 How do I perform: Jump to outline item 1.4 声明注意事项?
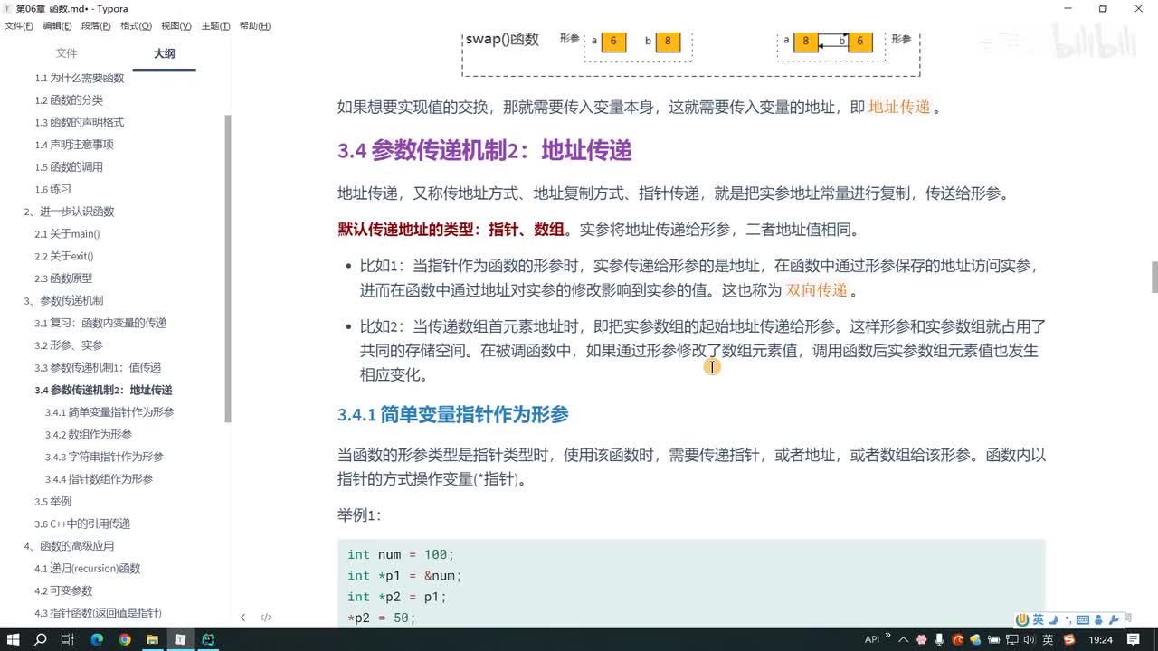tap(74, 145)
